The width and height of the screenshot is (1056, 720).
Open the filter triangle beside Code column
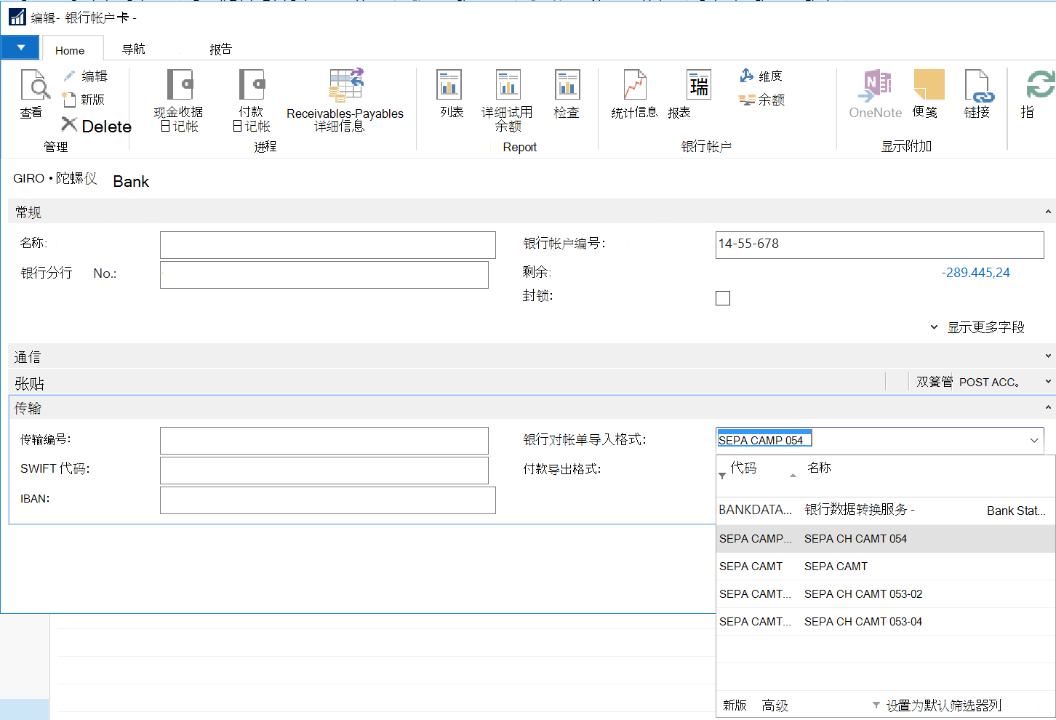(722, 476)
